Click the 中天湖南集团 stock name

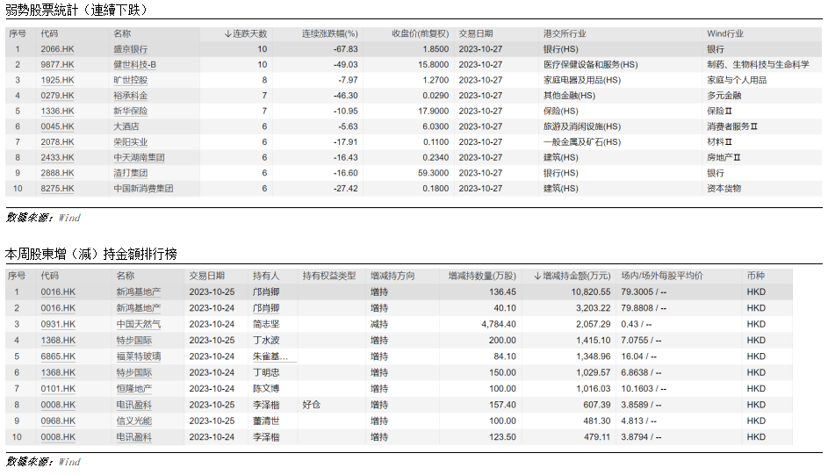pyautogui.click(x=139, y=157)
